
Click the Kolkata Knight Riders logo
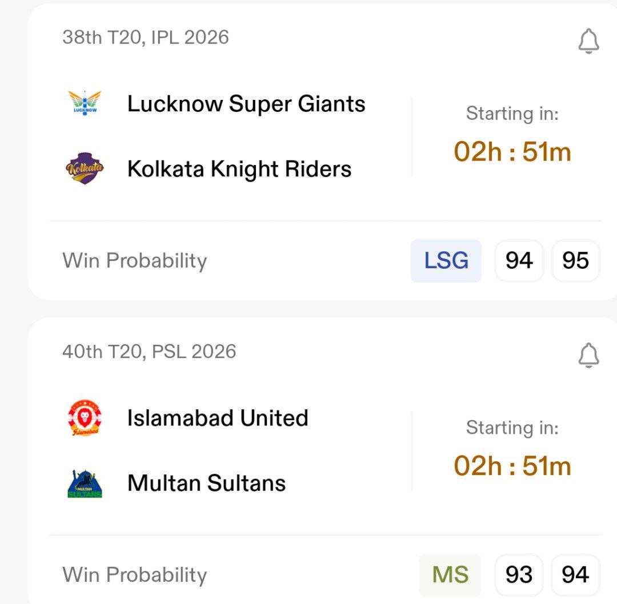pos(85,170)
